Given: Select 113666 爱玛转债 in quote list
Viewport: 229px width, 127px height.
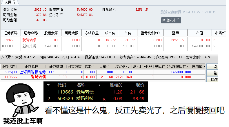Looking at the screenshot, I should click(96, 92).
